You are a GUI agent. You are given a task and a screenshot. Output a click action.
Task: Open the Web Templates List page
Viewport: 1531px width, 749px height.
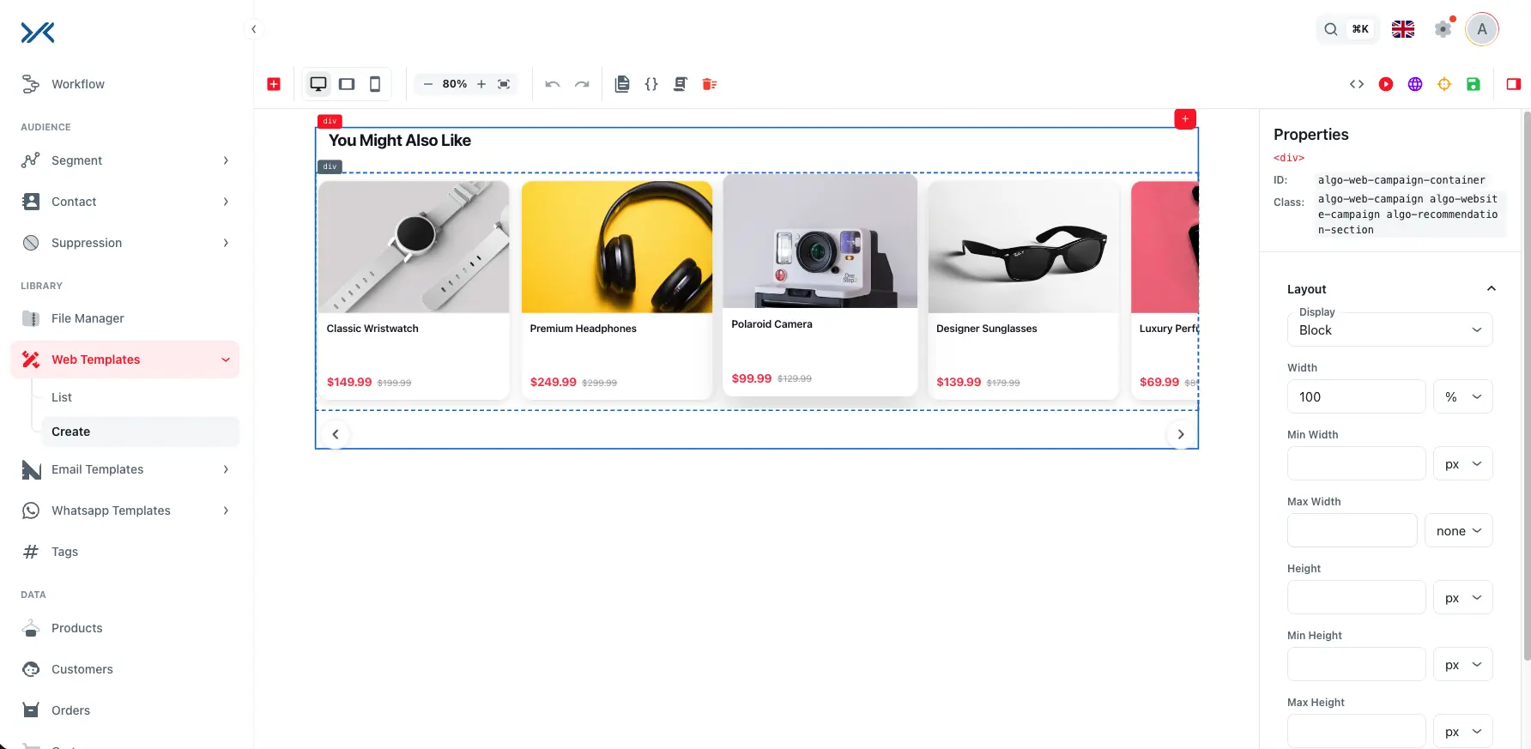[140, 397]
